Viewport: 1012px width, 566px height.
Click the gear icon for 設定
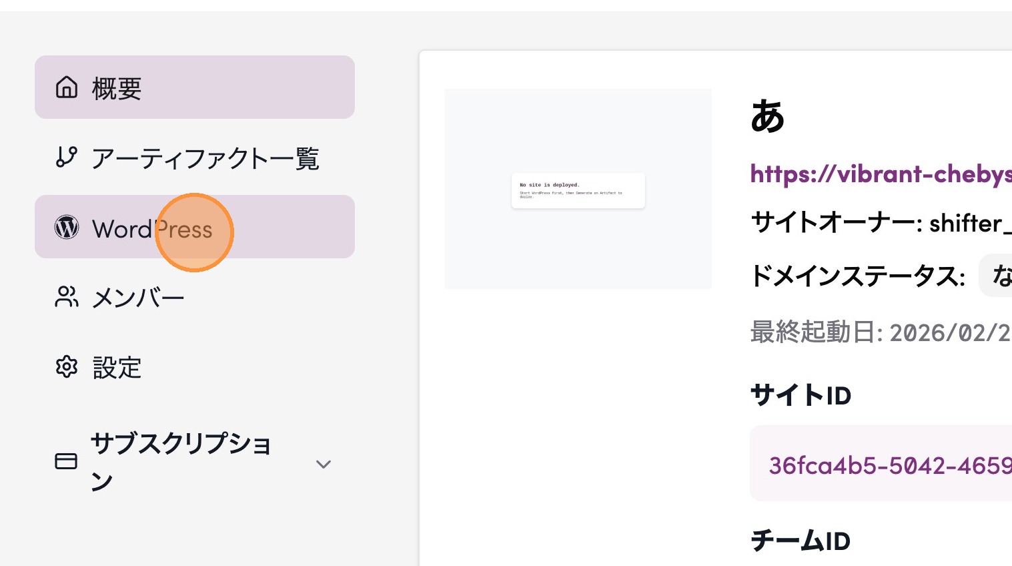67,367
